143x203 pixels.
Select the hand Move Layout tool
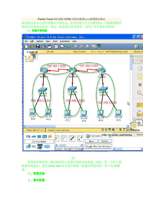coord(140,68)
